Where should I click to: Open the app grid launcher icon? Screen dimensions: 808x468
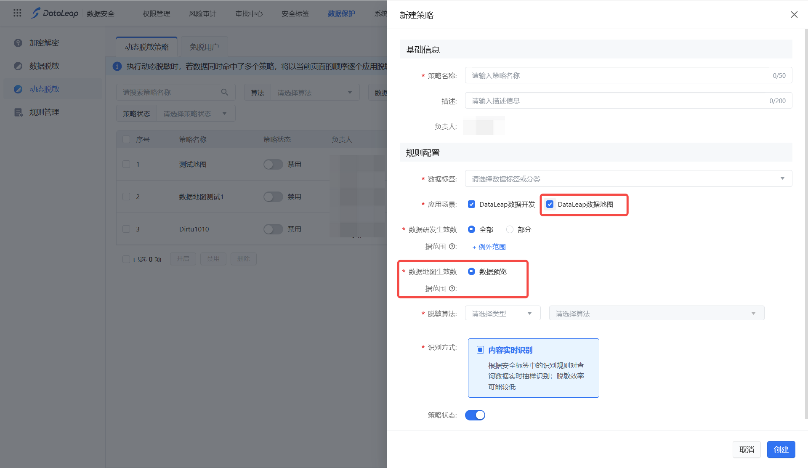point(17,13)
